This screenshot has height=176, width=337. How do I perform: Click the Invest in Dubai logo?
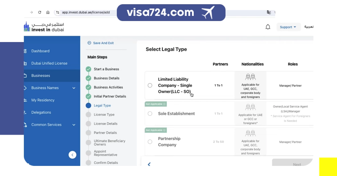pos(44,27)
